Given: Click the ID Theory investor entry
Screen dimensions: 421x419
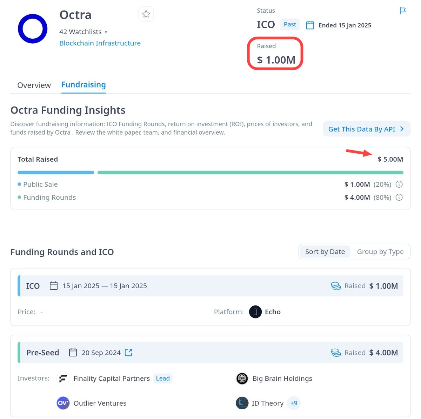Looking at the screenshot, I should coord(268,403).
